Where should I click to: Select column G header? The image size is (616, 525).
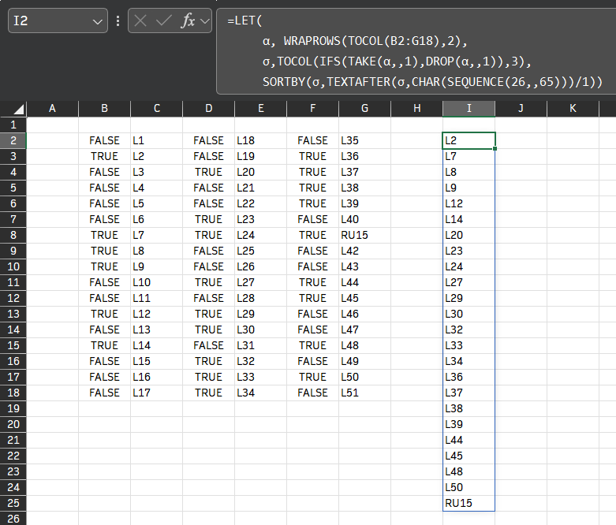(364, 109)
